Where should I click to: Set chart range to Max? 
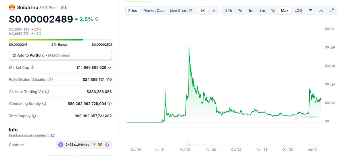click(x=285, y=11)
